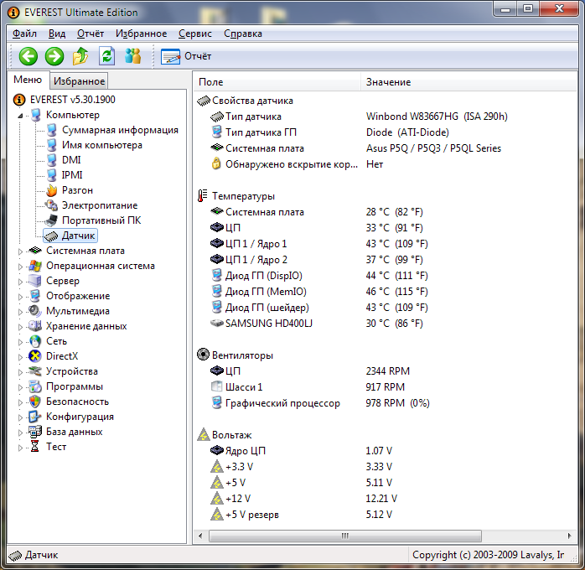585x570 pixels.
Task: Click the Тест hourglass icon
Action: point(34,447)
